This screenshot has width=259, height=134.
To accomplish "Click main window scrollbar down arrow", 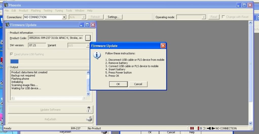I will point(251,123).
